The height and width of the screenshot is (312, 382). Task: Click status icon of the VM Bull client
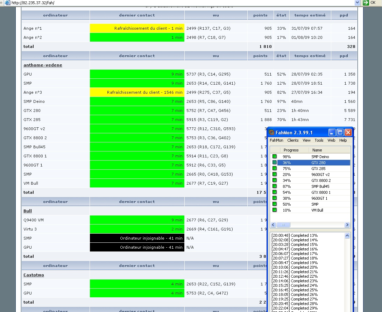click(275, 210)
